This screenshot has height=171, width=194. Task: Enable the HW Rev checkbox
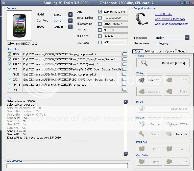click(100, 30)
